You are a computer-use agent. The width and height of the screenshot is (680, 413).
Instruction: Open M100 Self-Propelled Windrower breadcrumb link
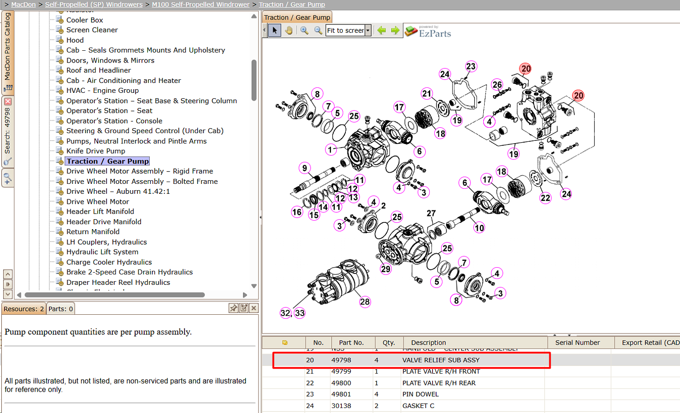pos(201,5)
